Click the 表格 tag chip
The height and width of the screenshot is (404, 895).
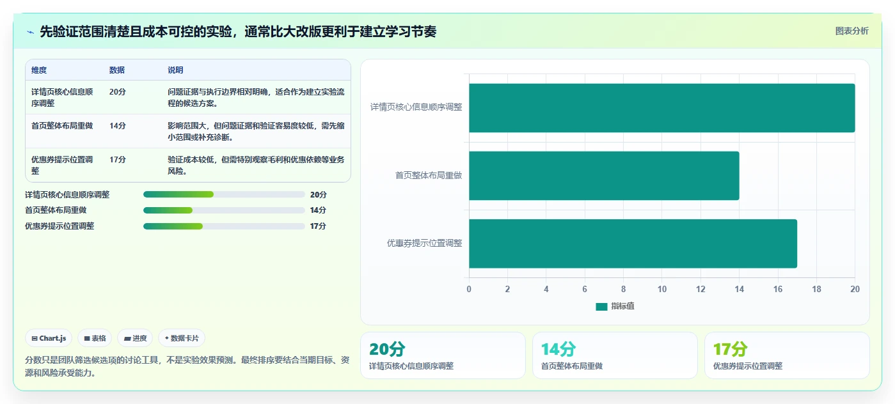point(95,338)
